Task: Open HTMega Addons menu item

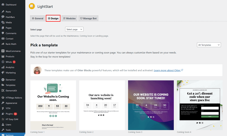Action: [14, 98]
